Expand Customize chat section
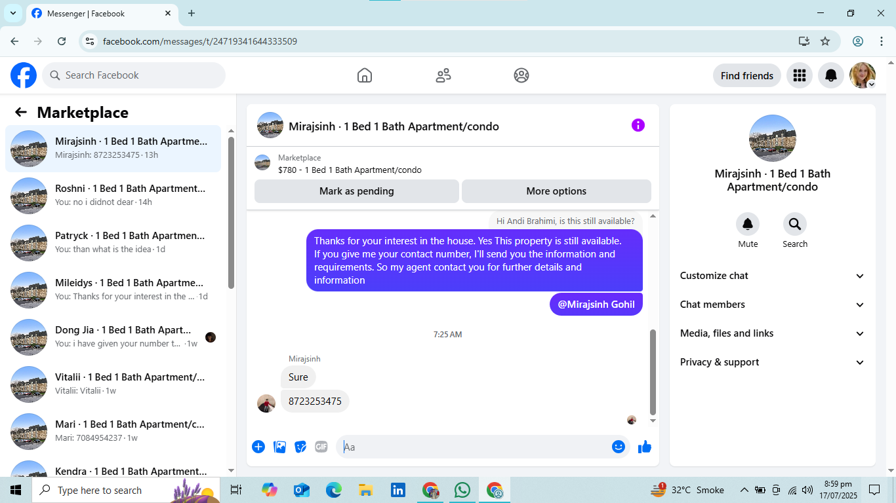Screen dimensions: 896x503 tap(773, 276)
